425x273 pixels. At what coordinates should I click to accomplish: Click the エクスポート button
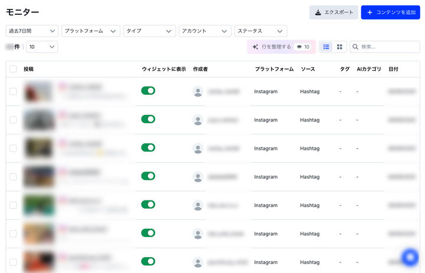tap(334, 12)
